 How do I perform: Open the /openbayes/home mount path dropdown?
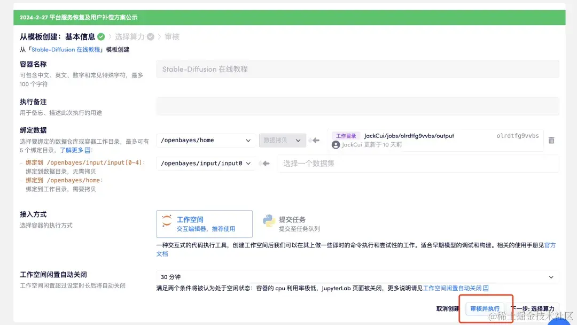206,140
